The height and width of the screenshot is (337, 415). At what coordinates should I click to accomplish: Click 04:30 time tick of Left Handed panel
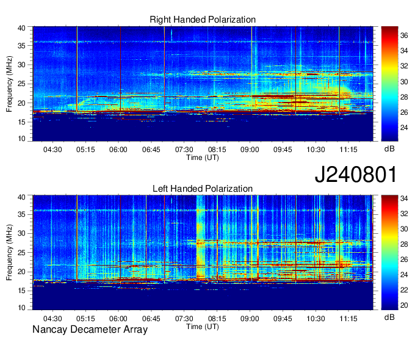click(x=52, y=319)
